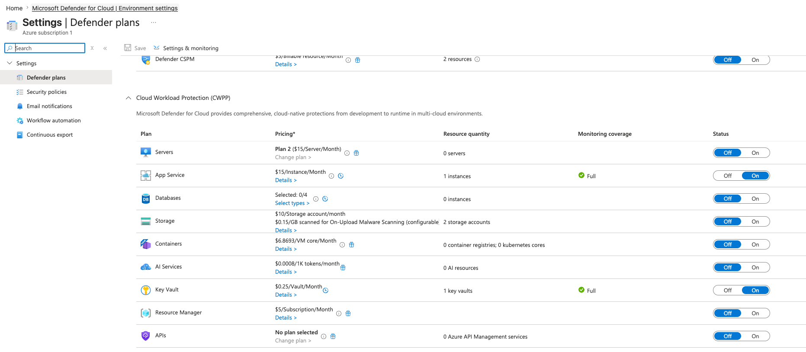
Task: Click the Databases plan icon
Action: tap(146, 198)
